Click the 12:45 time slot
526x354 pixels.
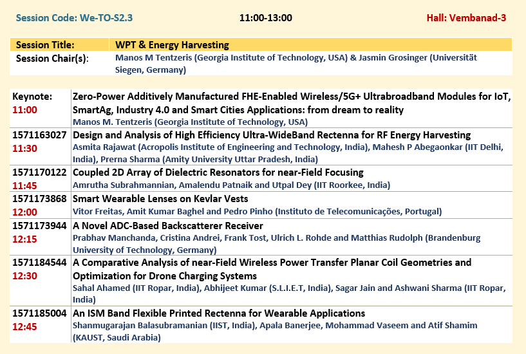pyautogui.click(x=24, y=326)
